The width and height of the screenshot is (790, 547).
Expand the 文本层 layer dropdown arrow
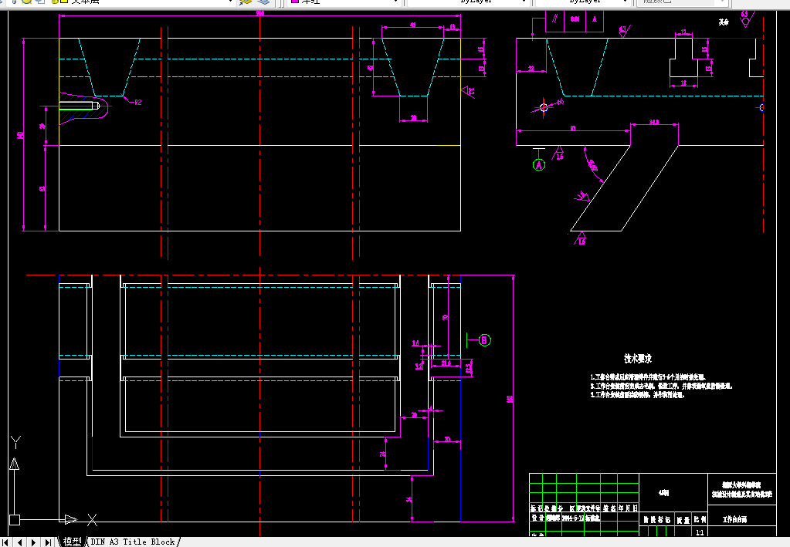(x=231, y=2)
